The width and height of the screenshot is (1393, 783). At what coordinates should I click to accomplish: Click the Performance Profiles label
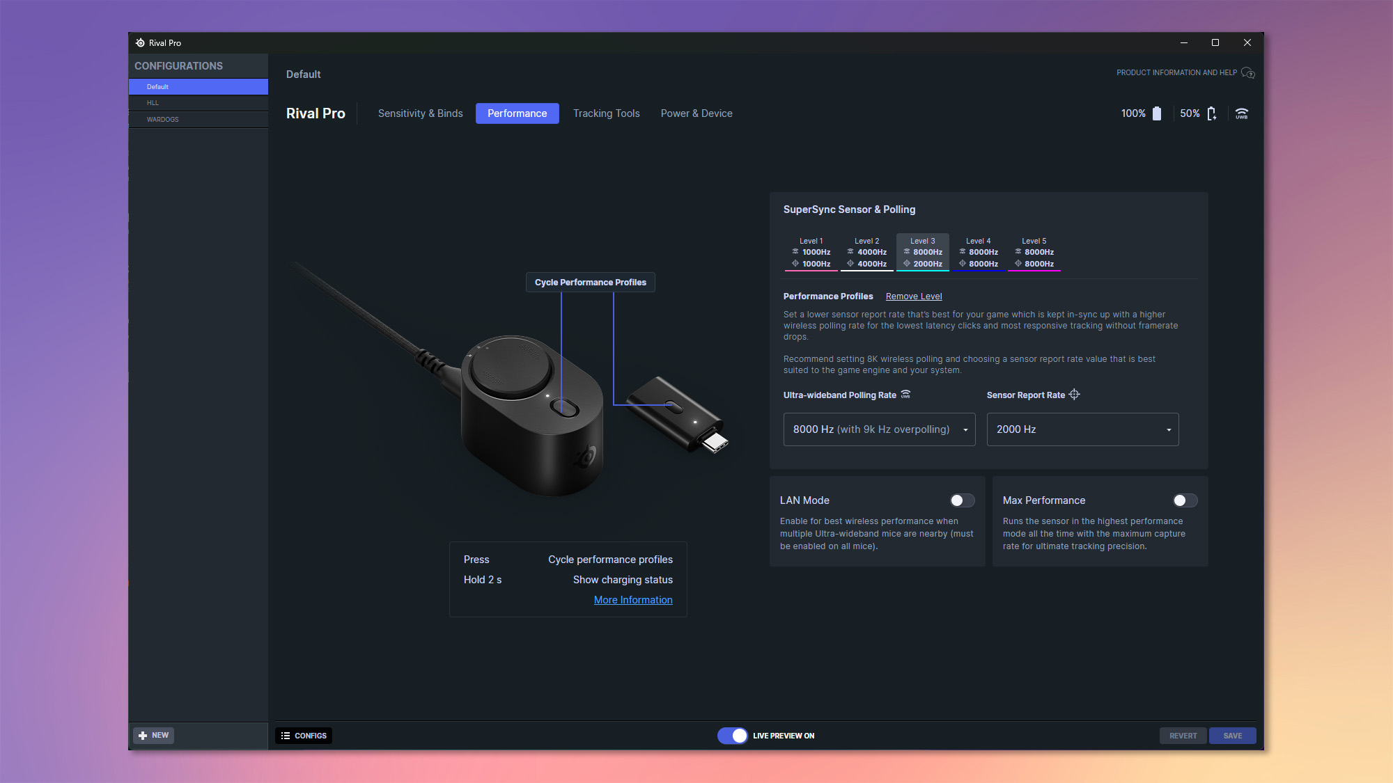tap(828, 296)
